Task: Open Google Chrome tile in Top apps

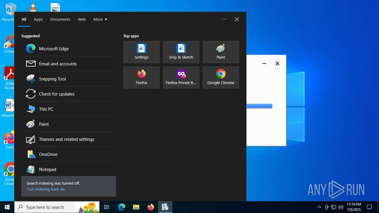Action: click(x=221, y=78)
